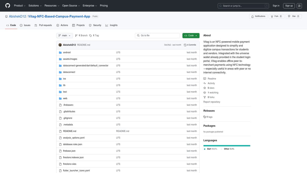Select the Code tab
307x173 pixels.
tap(11, 25)
